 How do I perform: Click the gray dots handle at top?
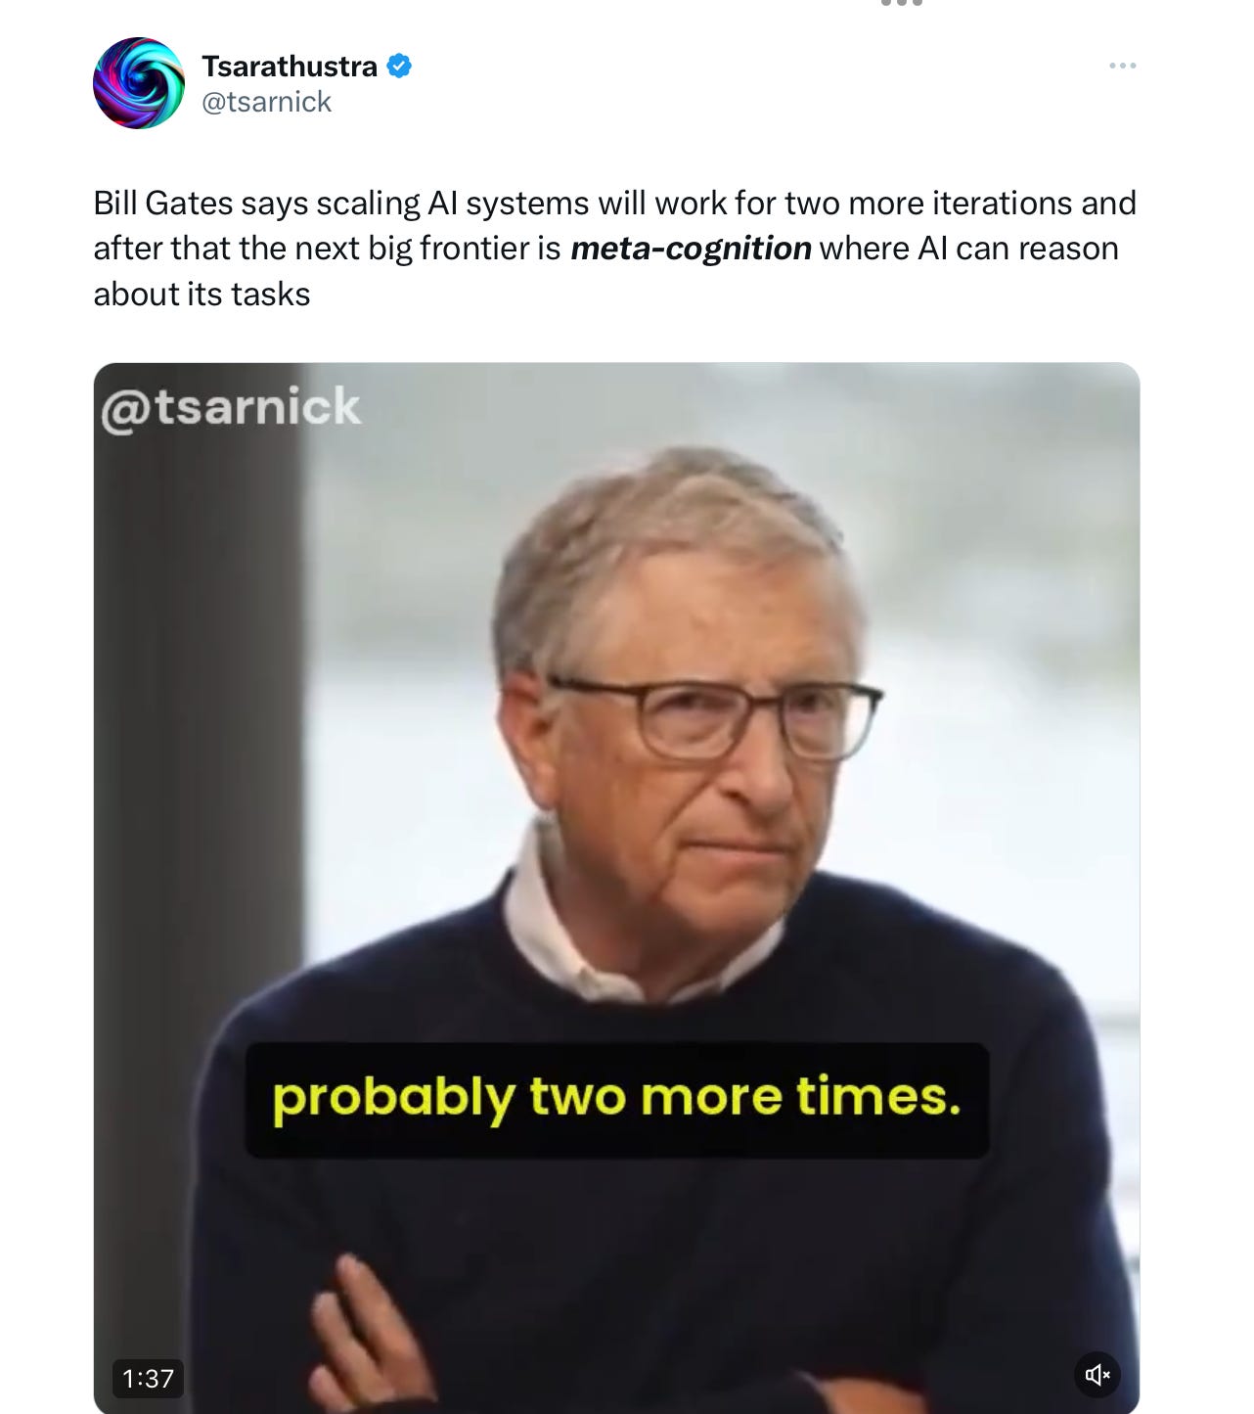click(x=902, y=3)
